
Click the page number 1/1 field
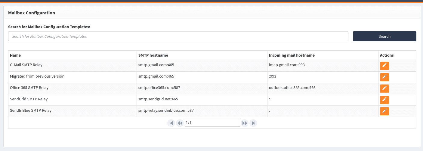click(x=212, y=123)
